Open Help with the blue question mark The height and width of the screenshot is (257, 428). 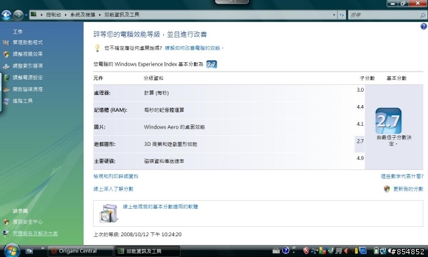click(423, 27)
